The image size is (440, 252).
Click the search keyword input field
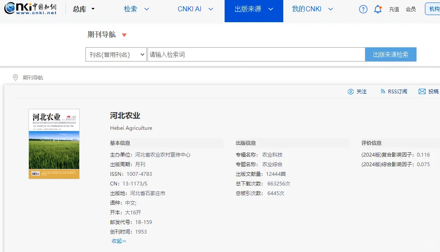[x=256, y=54]
